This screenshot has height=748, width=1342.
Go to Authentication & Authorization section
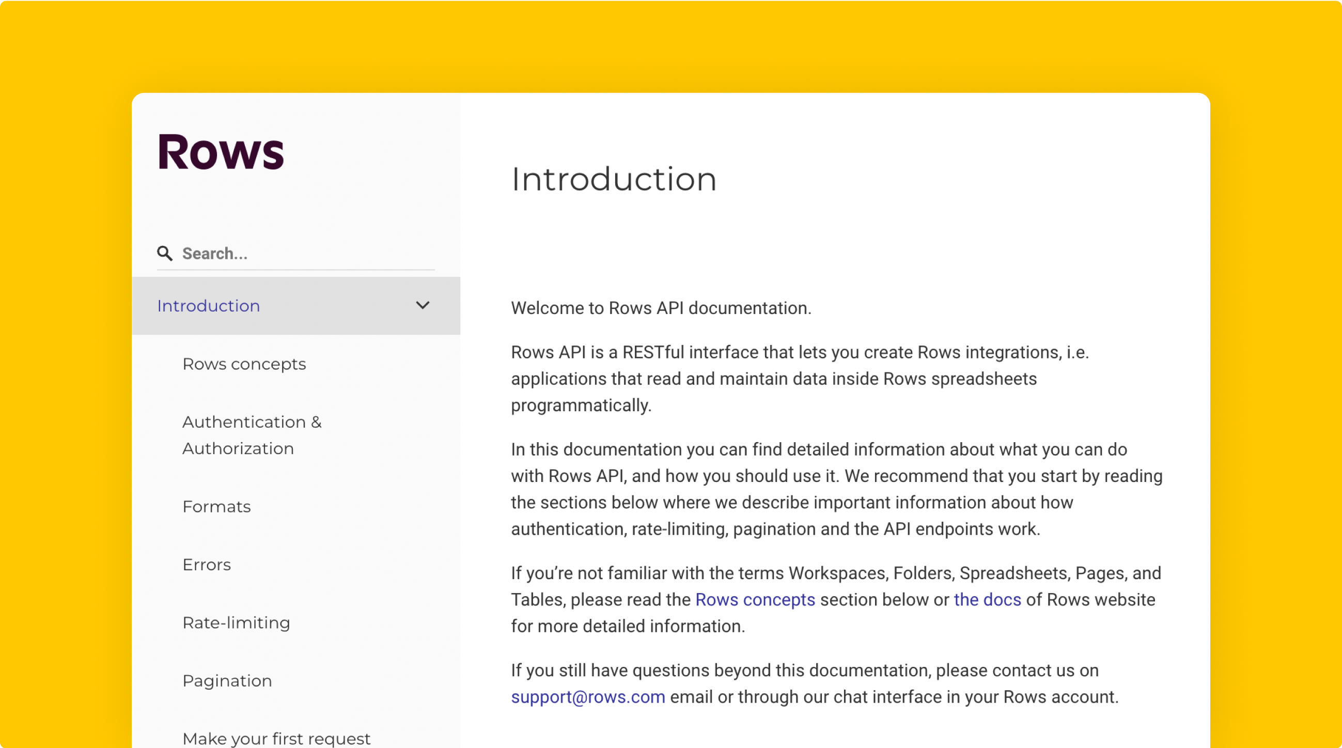tap(252, 435)
